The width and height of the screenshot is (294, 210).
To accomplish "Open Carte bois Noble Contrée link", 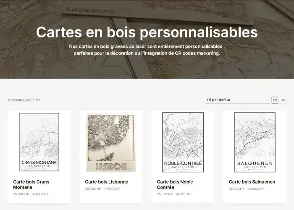I will (x=175, y=184).
